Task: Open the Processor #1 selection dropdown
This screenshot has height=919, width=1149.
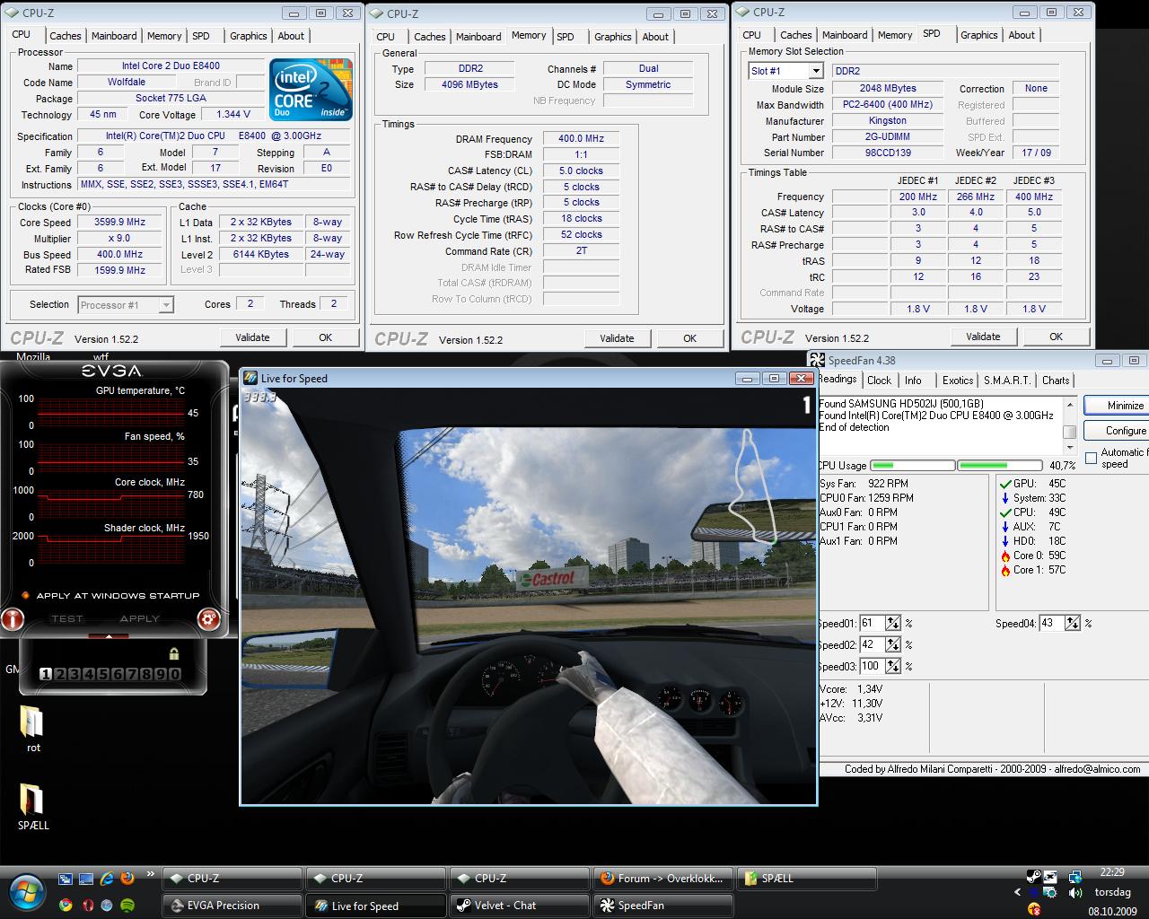Action: (x=126, y=305)
